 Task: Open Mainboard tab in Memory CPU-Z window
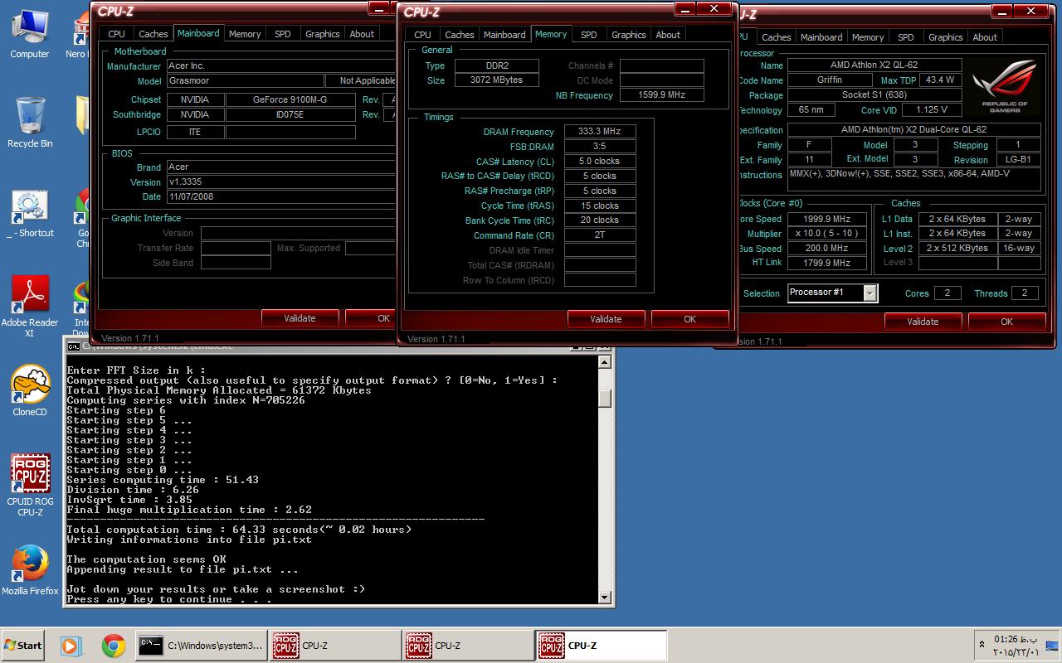[x=504, y=35]
